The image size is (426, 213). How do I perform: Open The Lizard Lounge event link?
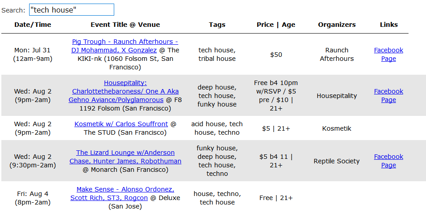coord(125,153)
